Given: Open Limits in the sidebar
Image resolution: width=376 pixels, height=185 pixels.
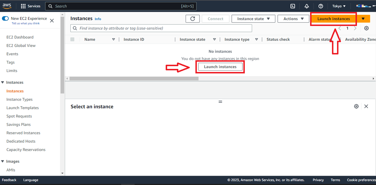Looking at the screenshot, I should 12,71.
